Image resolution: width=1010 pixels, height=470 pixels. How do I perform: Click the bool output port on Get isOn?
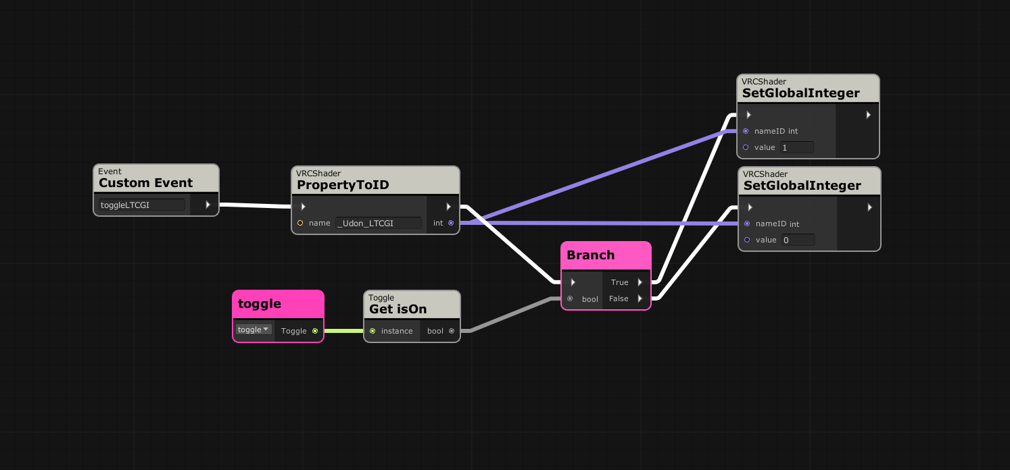coord(452,331)
